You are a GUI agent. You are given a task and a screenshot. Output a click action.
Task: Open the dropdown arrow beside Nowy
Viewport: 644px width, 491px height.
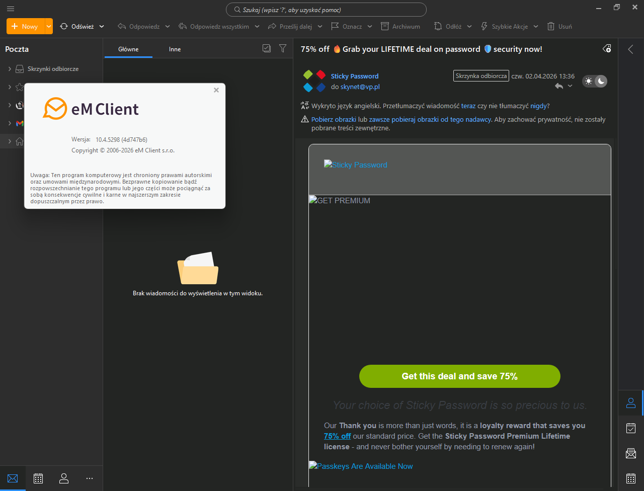pyautogui.click(x=49, y=26)
